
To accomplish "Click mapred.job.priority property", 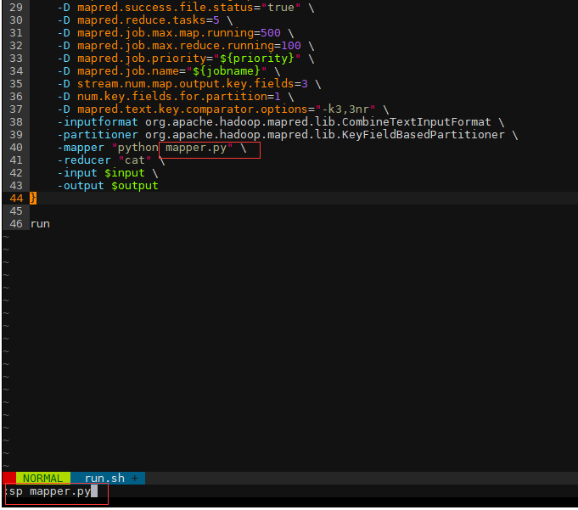I will (x=142, y=59).
